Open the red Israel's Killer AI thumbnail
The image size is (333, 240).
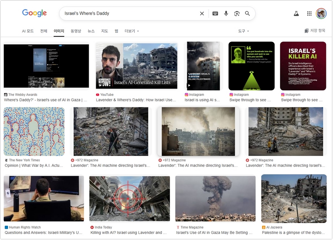[303, 66]
